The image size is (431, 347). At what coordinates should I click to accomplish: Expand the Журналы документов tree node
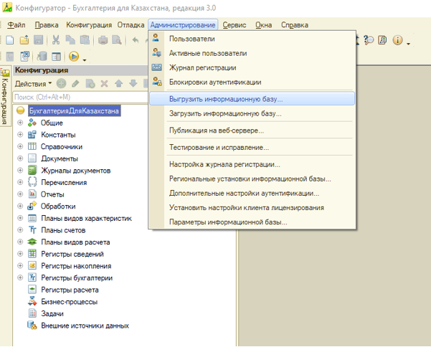[x=20, y=170]
